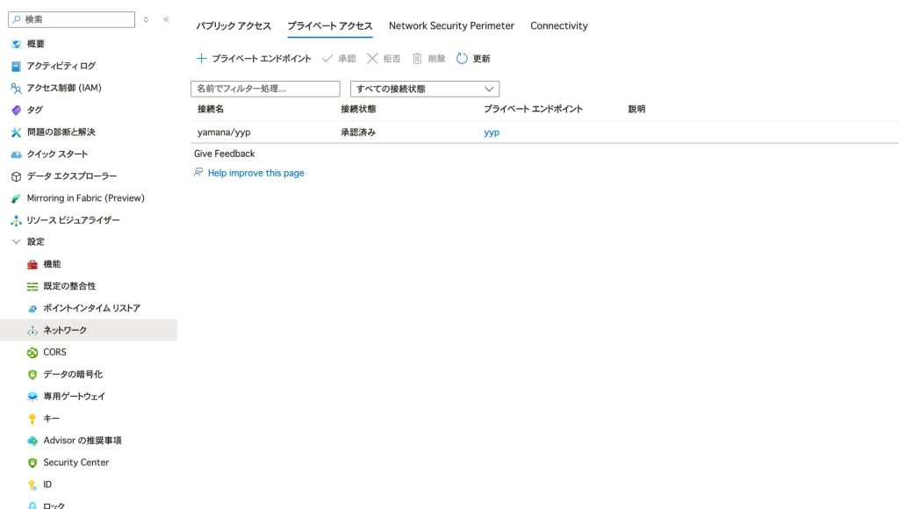Screen dimensions: 899x509
Task: Collapse the 設定 section chevron
Action: pyautogui.click(x=16, y=241)
